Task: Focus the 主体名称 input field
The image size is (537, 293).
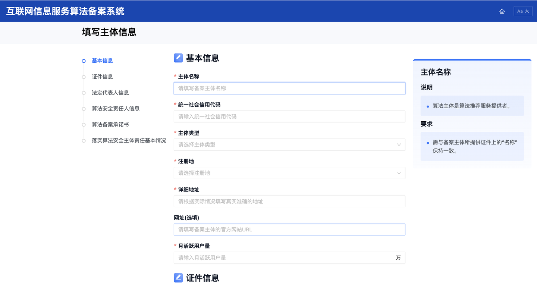Action: click(289, 88)
